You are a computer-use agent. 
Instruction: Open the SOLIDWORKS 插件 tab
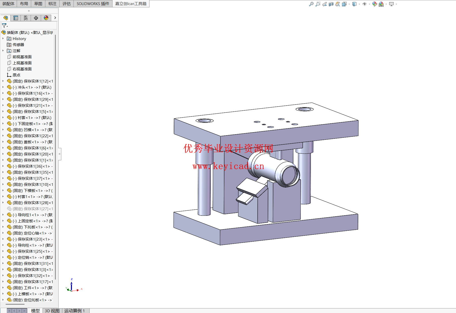pyautogui.click(x=93, y=4)
